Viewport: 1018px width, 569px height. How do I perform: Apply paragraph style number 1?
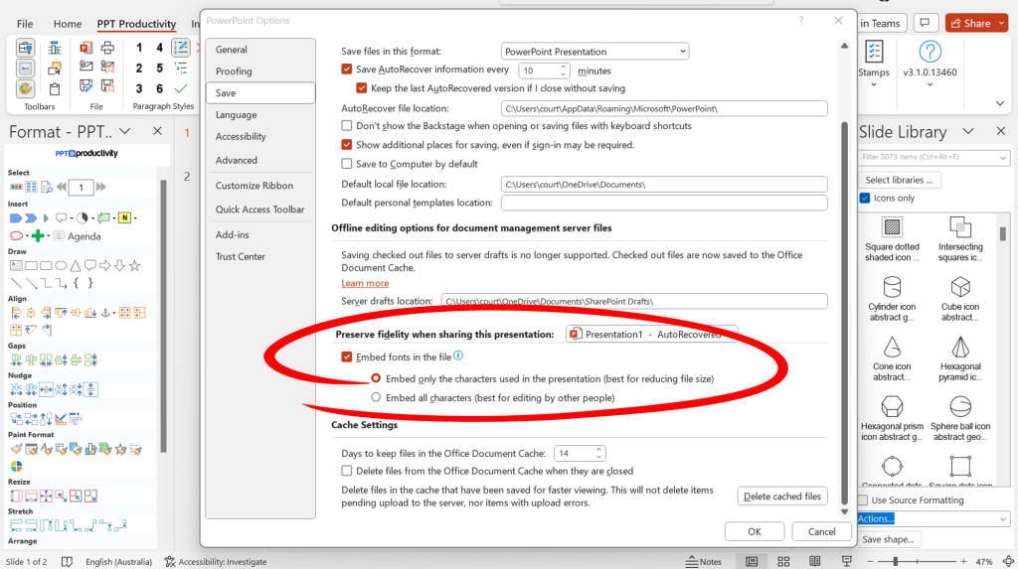tap(139, 48)
